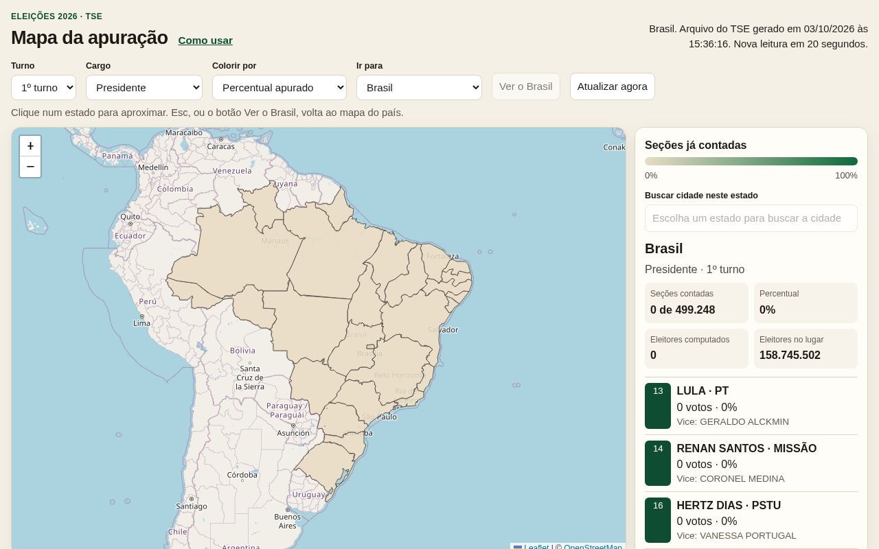Click the city search input field

(x=751, y=218)
